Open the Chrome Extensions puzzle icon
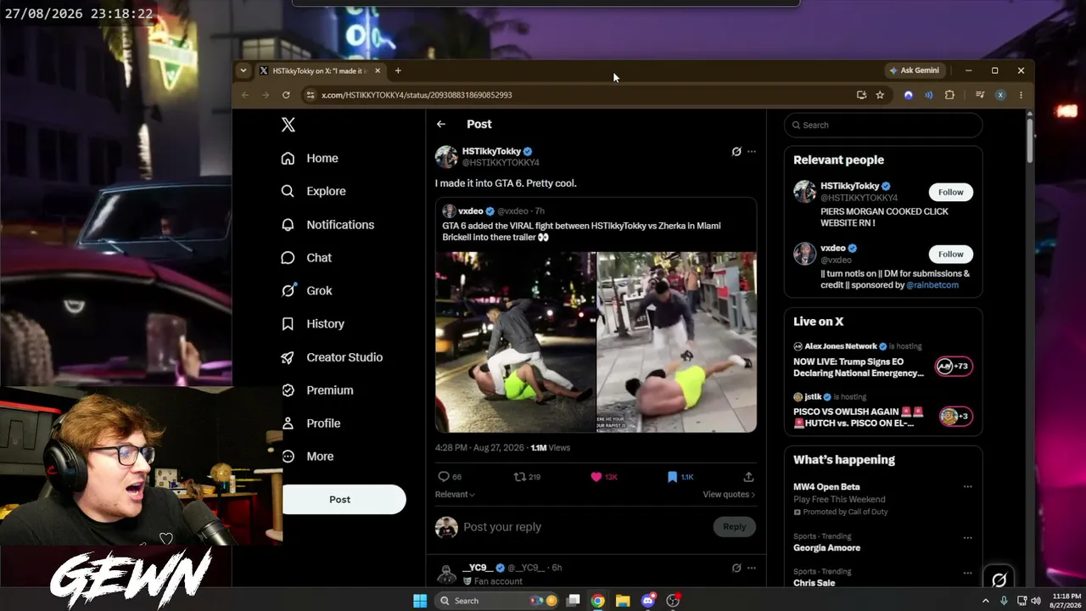The width and height of the screenshot is (1086, 611). (x=949, y=95)
